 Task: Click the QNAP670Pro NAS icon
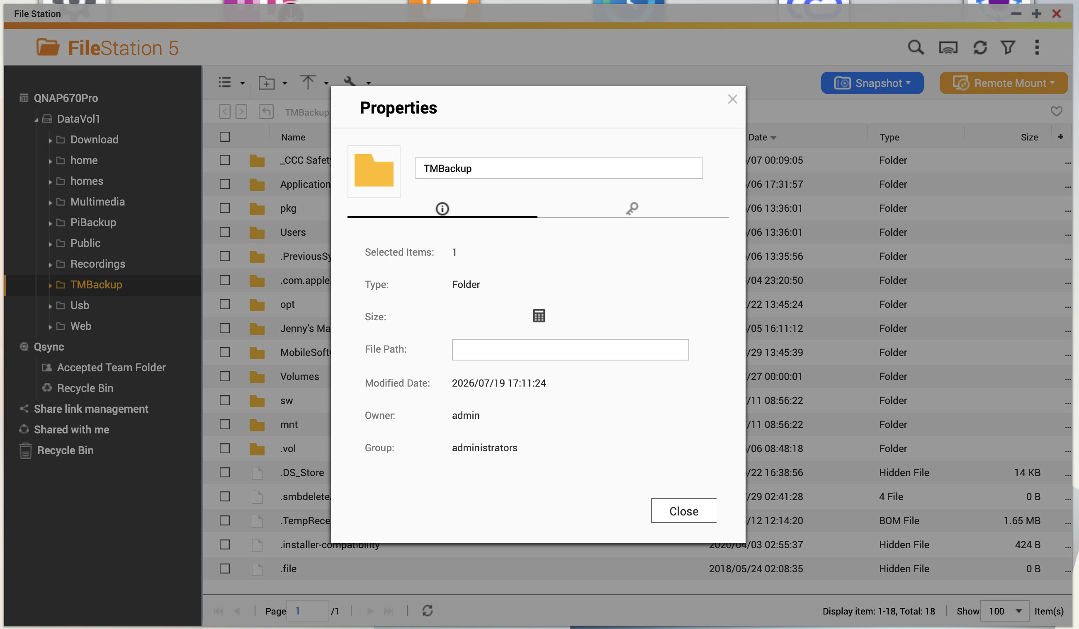point(24,98)
